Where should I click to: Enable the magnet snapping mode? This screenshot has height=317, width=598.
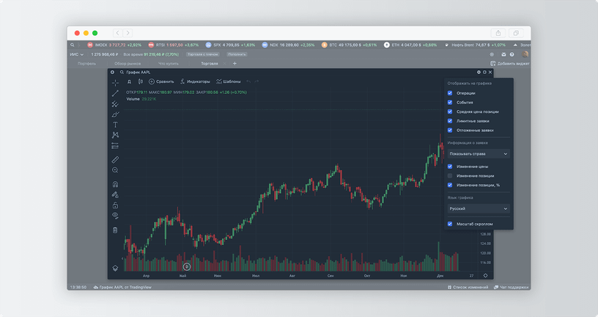pyautogui.click(x=115, y=184)
